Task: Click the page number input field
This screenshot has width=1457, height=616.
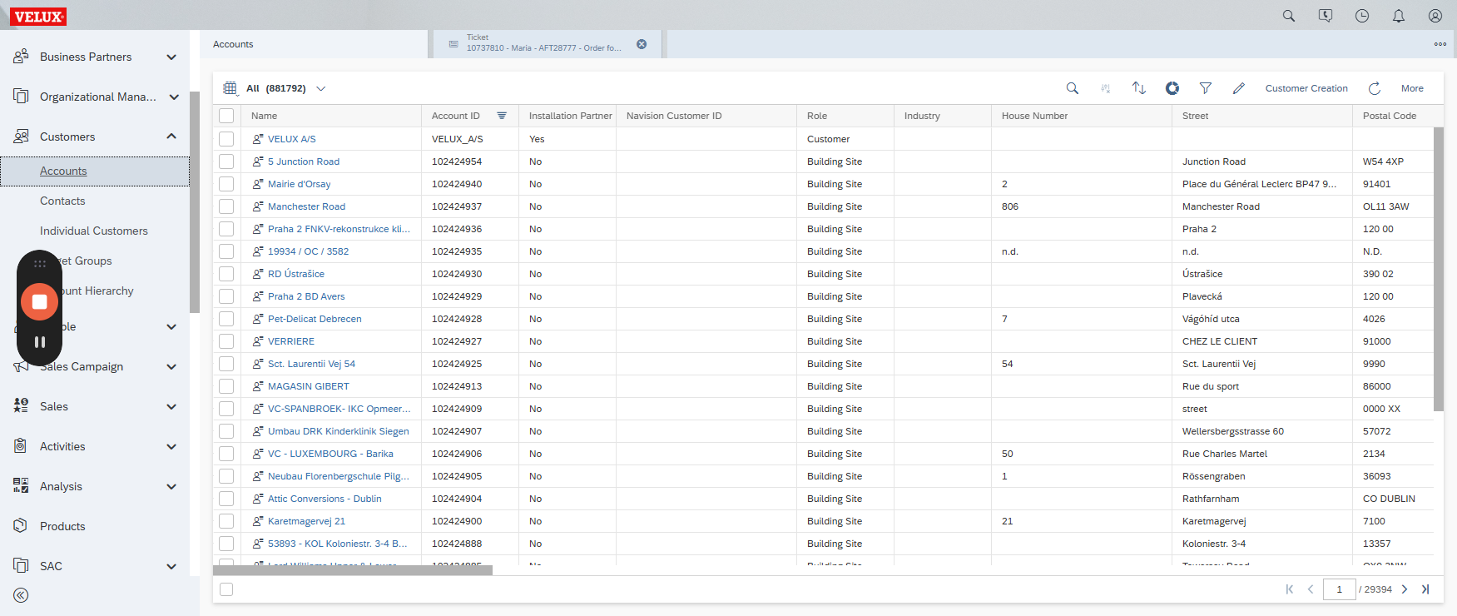Action: click(x=1339, y=589)
